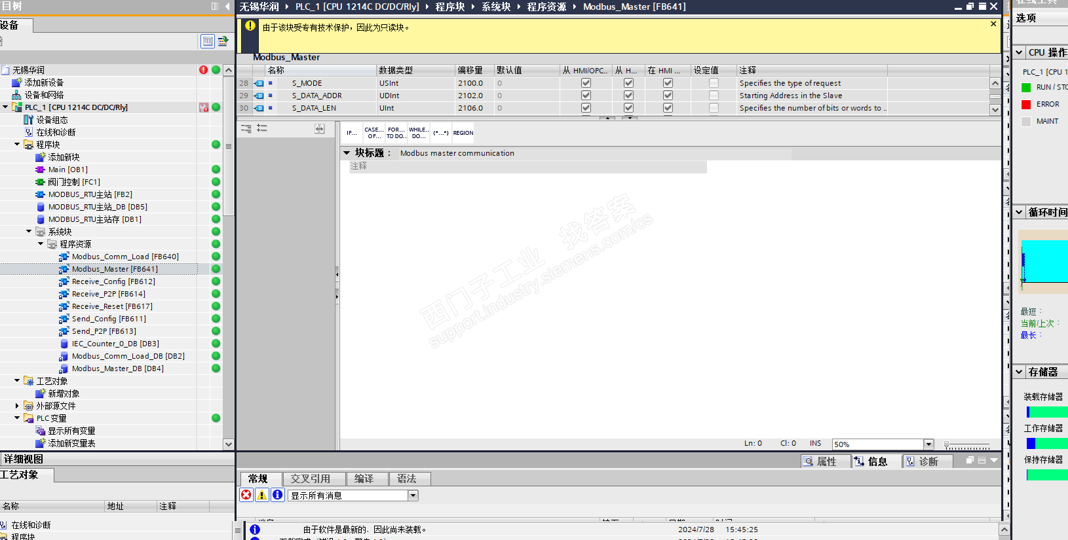Select MODBUS_RTU主站_DB [DB5] data block icon
Screen dimensions: 1068x540
pos(41,207)
